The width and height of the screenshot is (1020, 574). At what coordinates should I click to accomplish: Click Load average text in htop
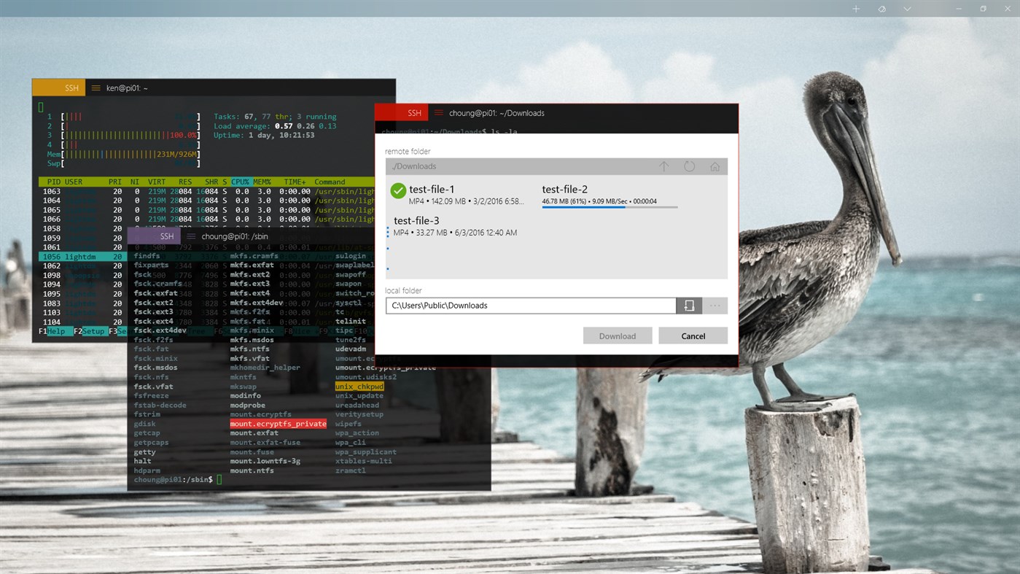coord(275,125)
